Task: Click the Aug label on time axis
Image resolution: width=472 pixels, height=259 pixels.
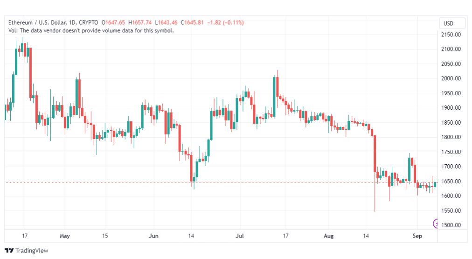Action: (329, 236)
